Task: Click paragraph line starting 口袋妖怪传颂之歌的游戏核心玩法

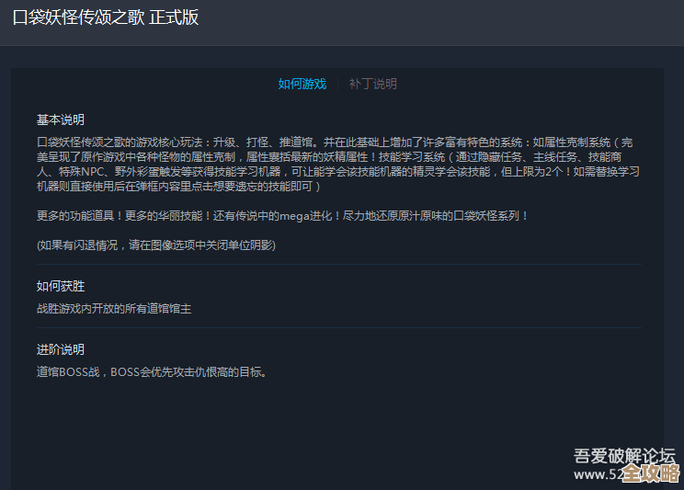Action: click(335, 142)
